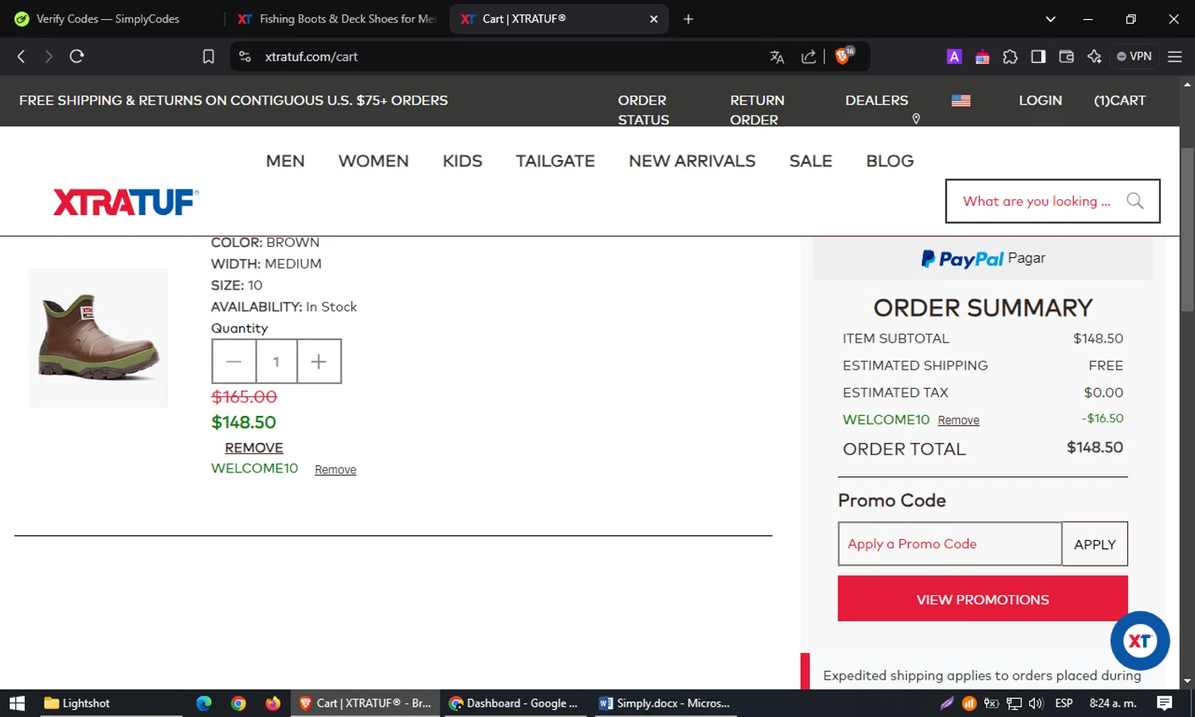Open the NEW ARRIVALS menu
This screenshot has width=1195, height=717.
click(692, 161)
